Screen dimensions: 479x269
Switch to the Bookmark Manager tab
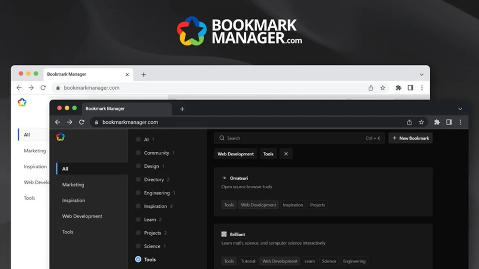click(x=105, y=108)
